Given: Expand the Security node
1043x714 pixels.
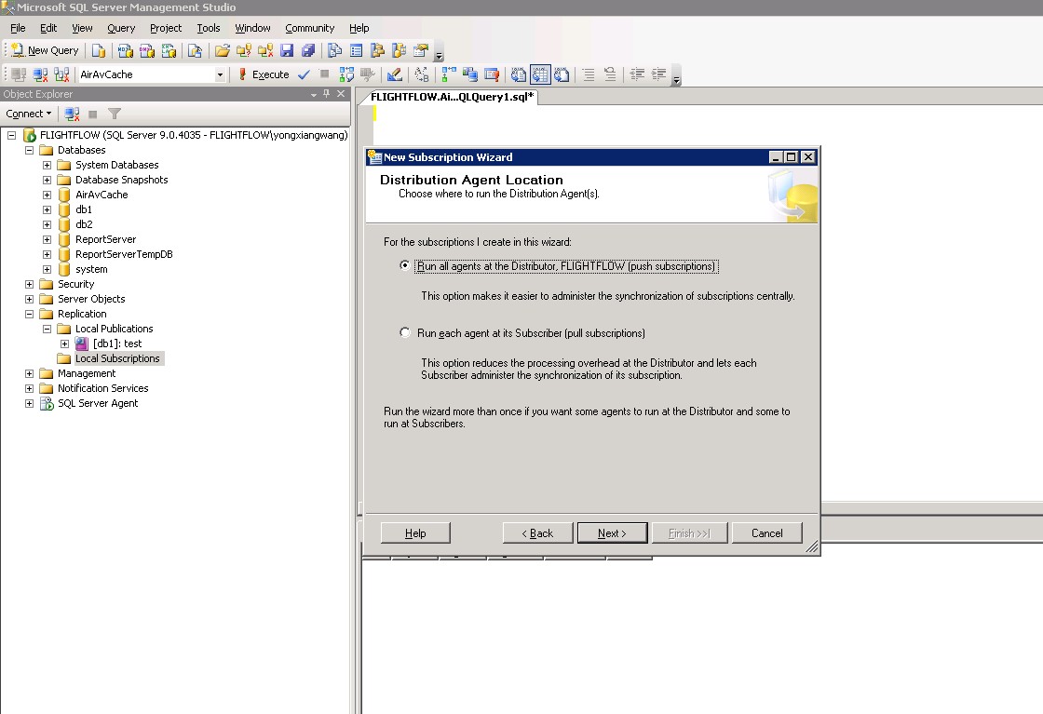Looking at the screenshot, I should pyautogui.click(x=29, y=284).
